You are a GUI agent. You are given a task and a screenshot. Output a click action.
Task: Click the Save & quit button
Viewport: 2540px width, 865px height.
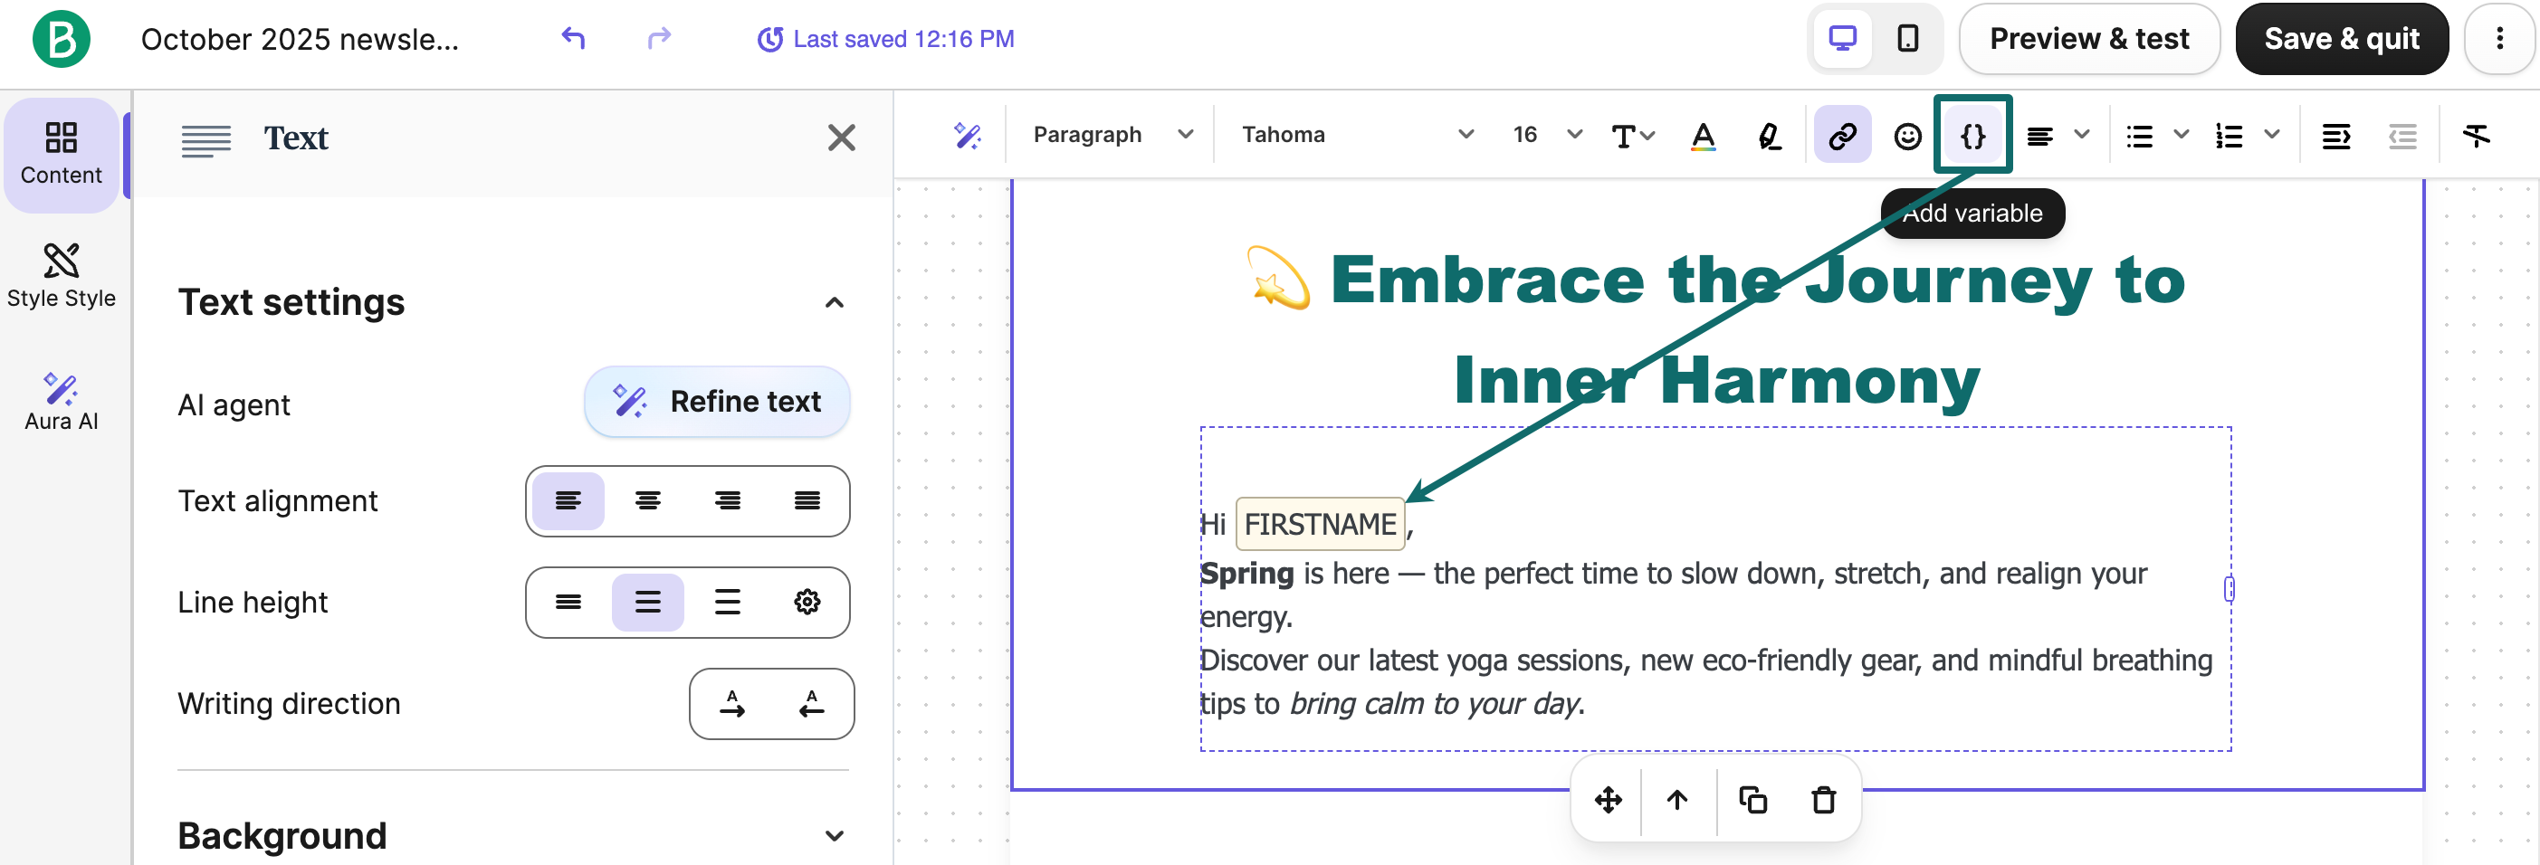(x=2342, y=38)
